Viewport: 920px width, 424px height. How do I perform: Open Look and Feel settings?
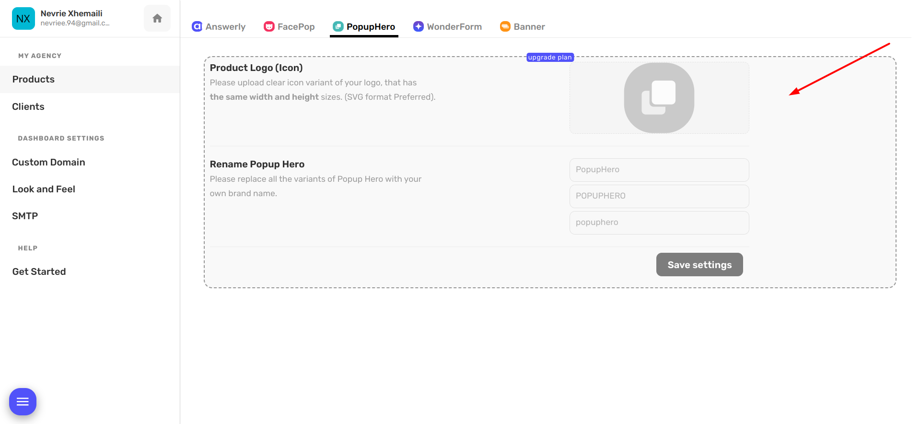click(90, 189)
